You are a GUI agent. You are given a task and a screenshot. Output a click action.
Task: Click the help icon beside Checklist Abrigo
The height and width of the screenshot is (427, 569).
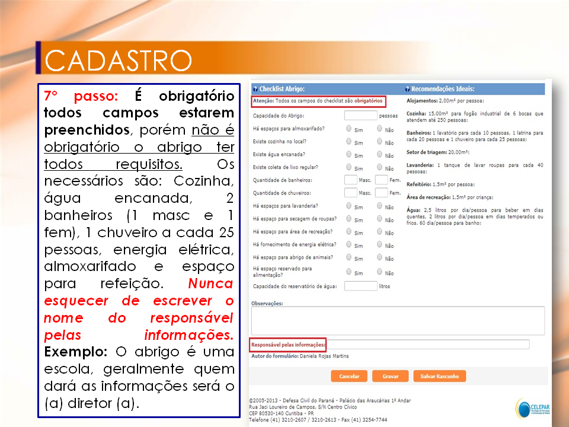point(255,89)
